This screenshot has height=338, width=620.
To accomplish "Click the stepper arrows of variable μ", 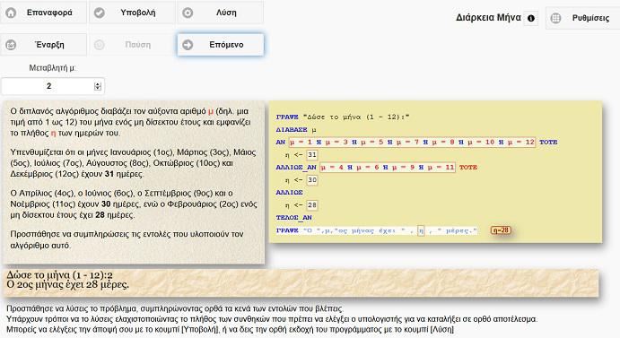I will click(98, 86).
